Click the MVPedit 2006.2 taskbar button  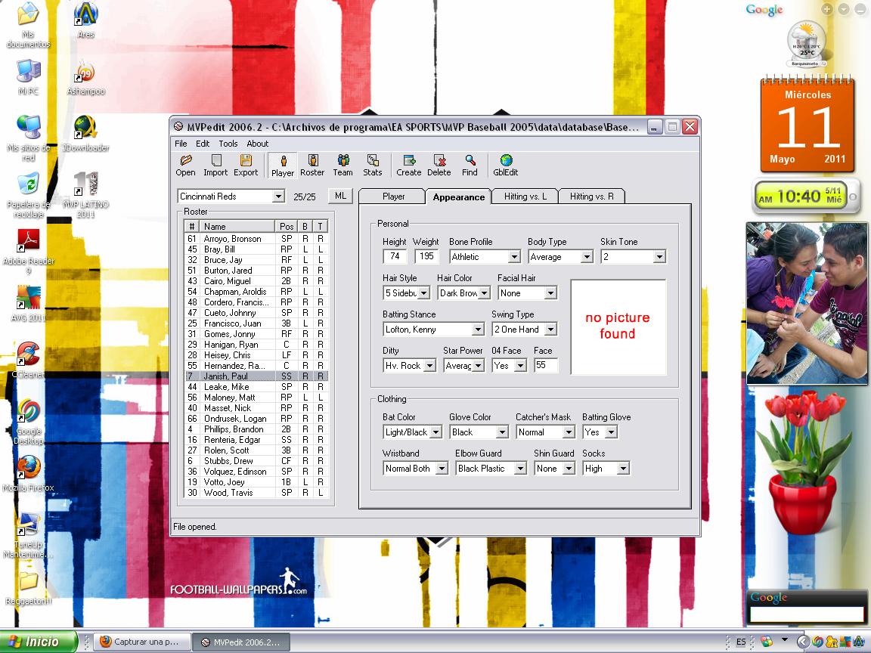242,642
